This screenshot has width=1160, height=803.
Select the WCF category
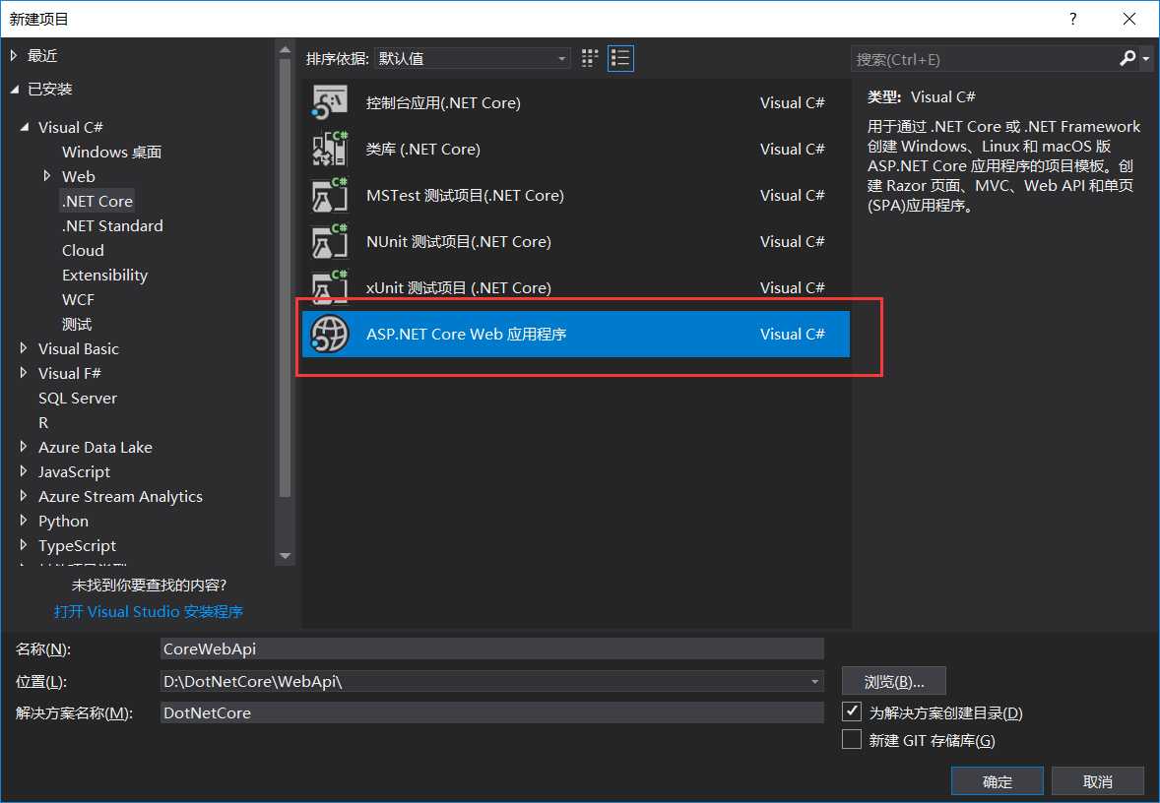[78, 299]
